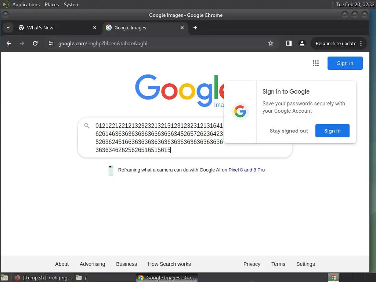The image size is (376, 282).
Task: Select Google Images taskbar entry
Action: pyautogui.click(x=167, y=278)
